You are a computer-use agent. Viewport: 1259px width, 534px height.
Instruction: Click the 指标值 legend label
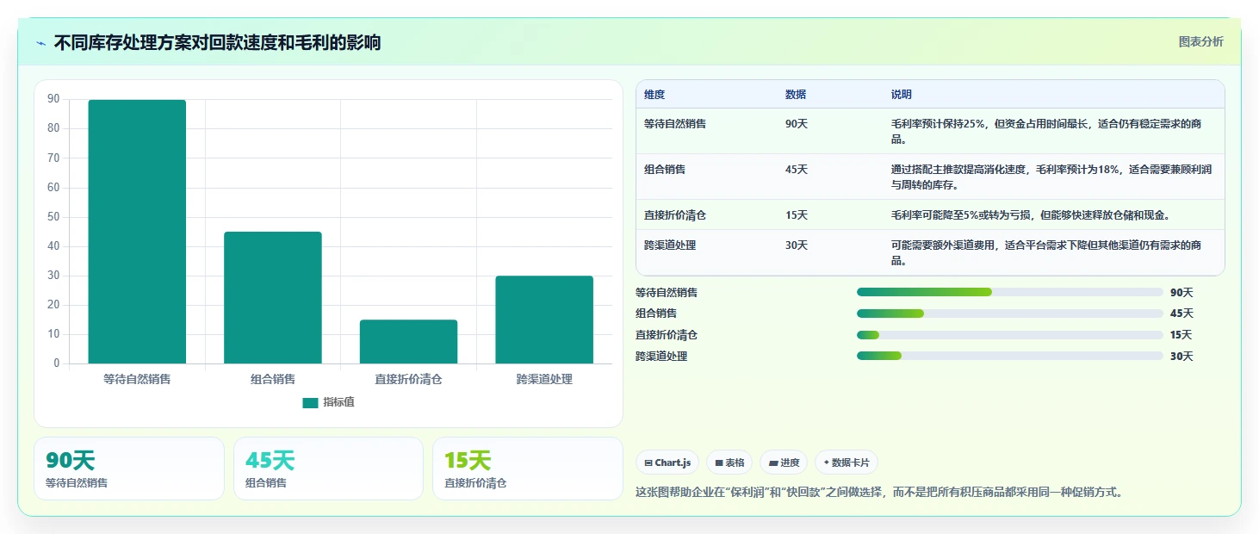pyautogui.click(x=338, y=403)
